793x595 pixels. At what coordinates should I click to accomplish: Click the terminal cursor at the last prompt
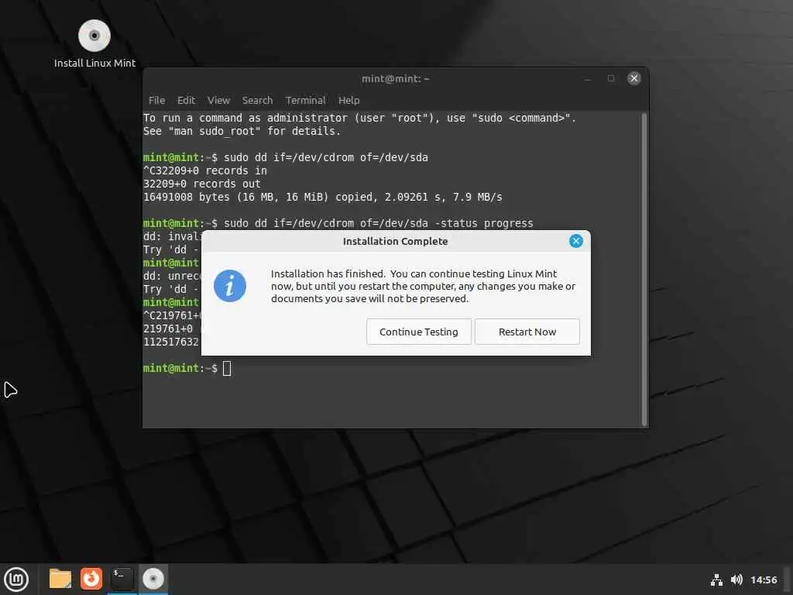227,368
